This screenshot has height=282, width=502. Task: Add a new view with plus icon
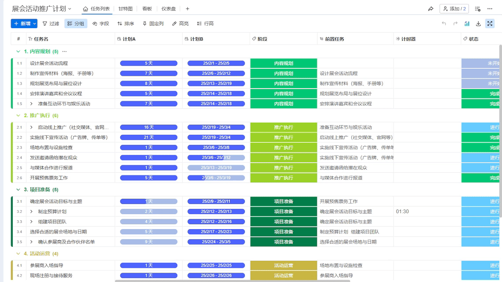point(187,9)
